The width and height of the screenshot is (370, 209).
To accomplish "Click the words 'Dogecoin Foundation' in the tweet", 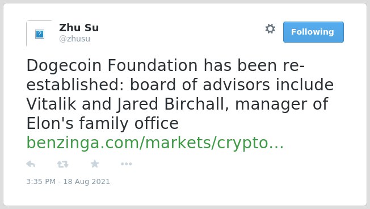I will pyautogui.click(x=112, y=65).
